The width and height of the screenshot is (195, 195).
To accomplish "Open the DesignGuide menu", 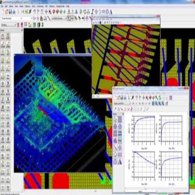I will [60, 6].
